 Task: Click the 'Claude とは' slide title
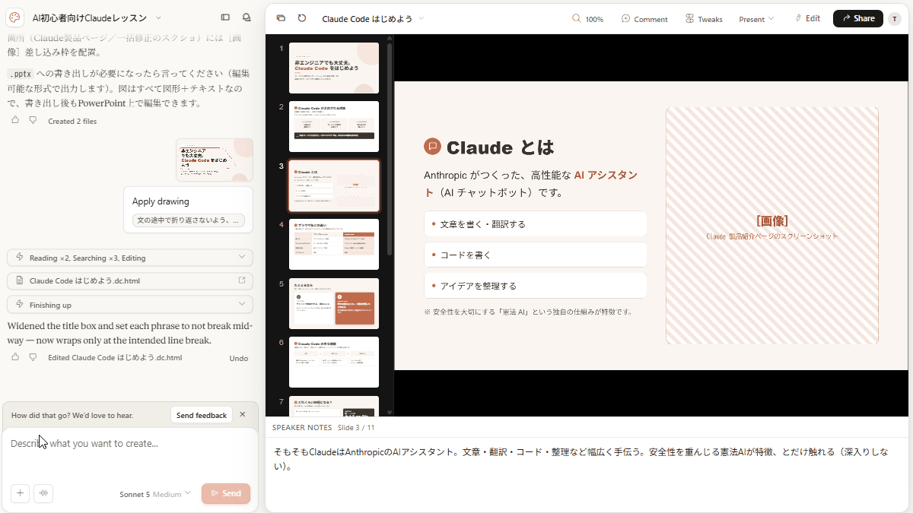pos(500,147)
